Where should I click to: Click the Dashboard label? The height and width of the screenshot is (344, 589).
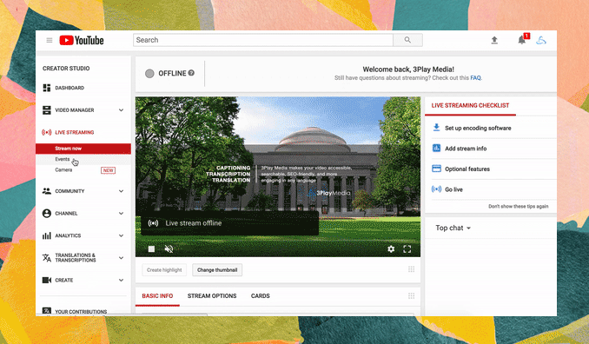tap(69, 88)
